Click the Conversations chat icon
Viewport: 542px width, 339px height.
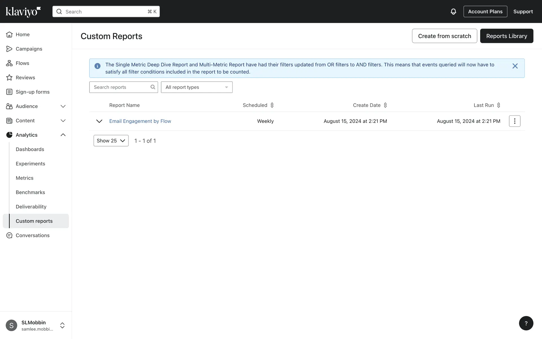click(x=9, y=235)
